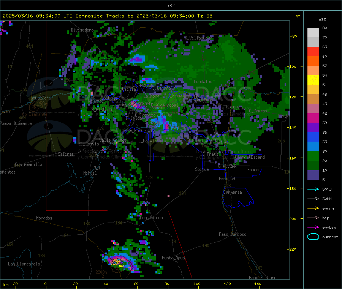Screen dimensions: 342x289
Task: Click the Paso_Barroso place label
Action: tap(233, 234)
